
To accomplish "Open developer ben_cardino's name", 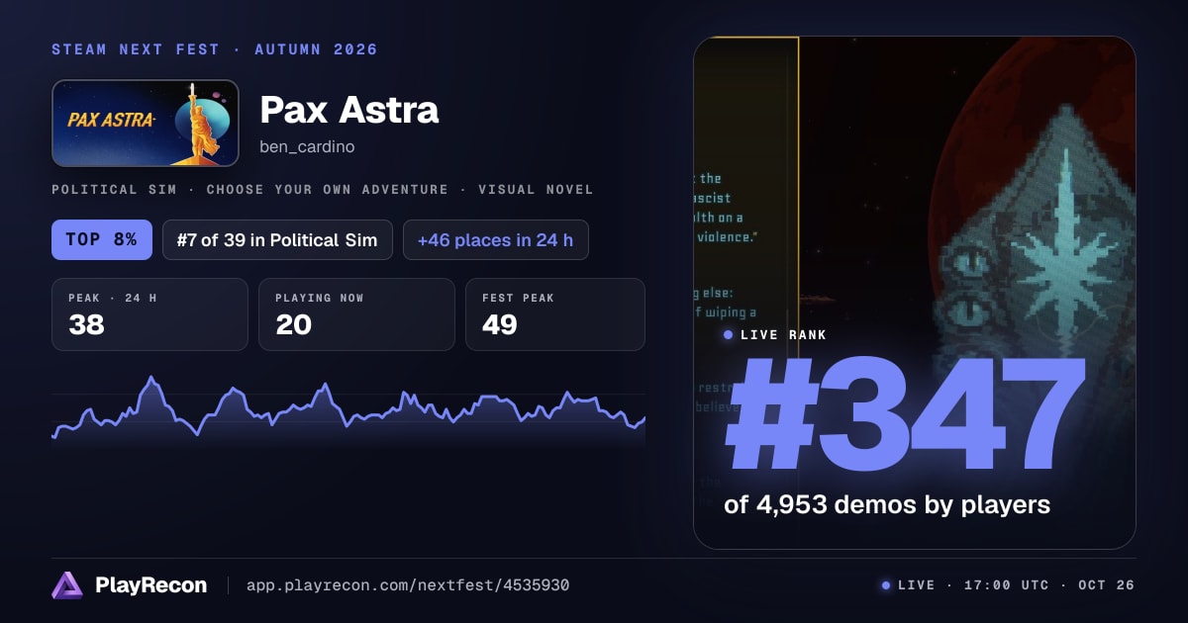I will 307,146.
